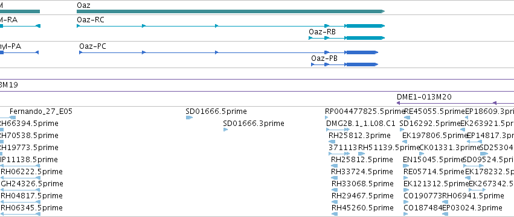
Task: Click the RH04817.5prime EST label
Action: [31, 195]
